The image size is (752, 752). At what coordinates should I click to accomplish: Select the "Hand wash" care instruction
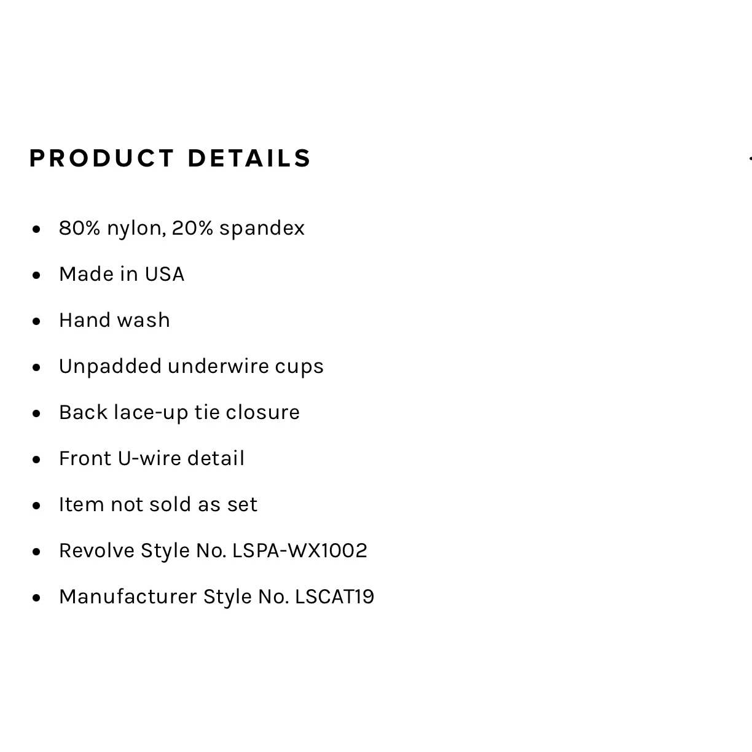[x=114, y=320]
